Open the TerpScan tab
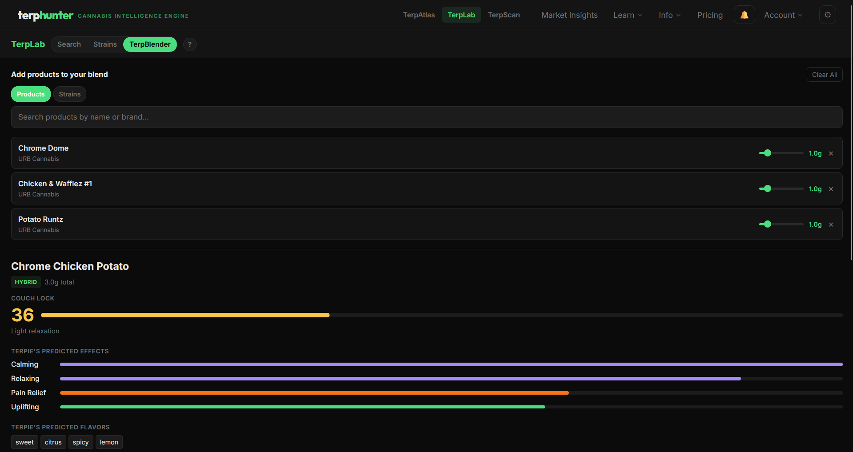853x452 pixels. pyautogui.click(x=503, y=15)
